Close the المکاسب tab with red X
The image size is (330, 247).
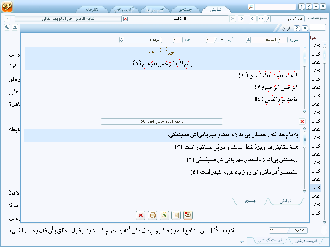(x=125, y=19)
